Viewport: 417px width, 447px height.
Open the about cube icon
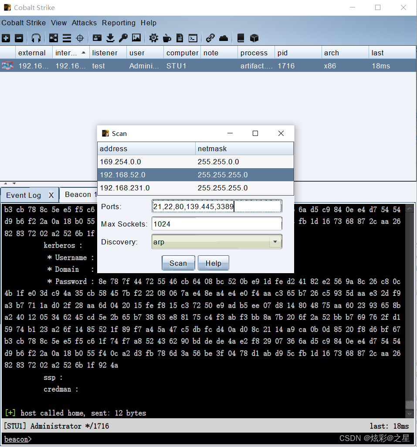tap(254, 38)
